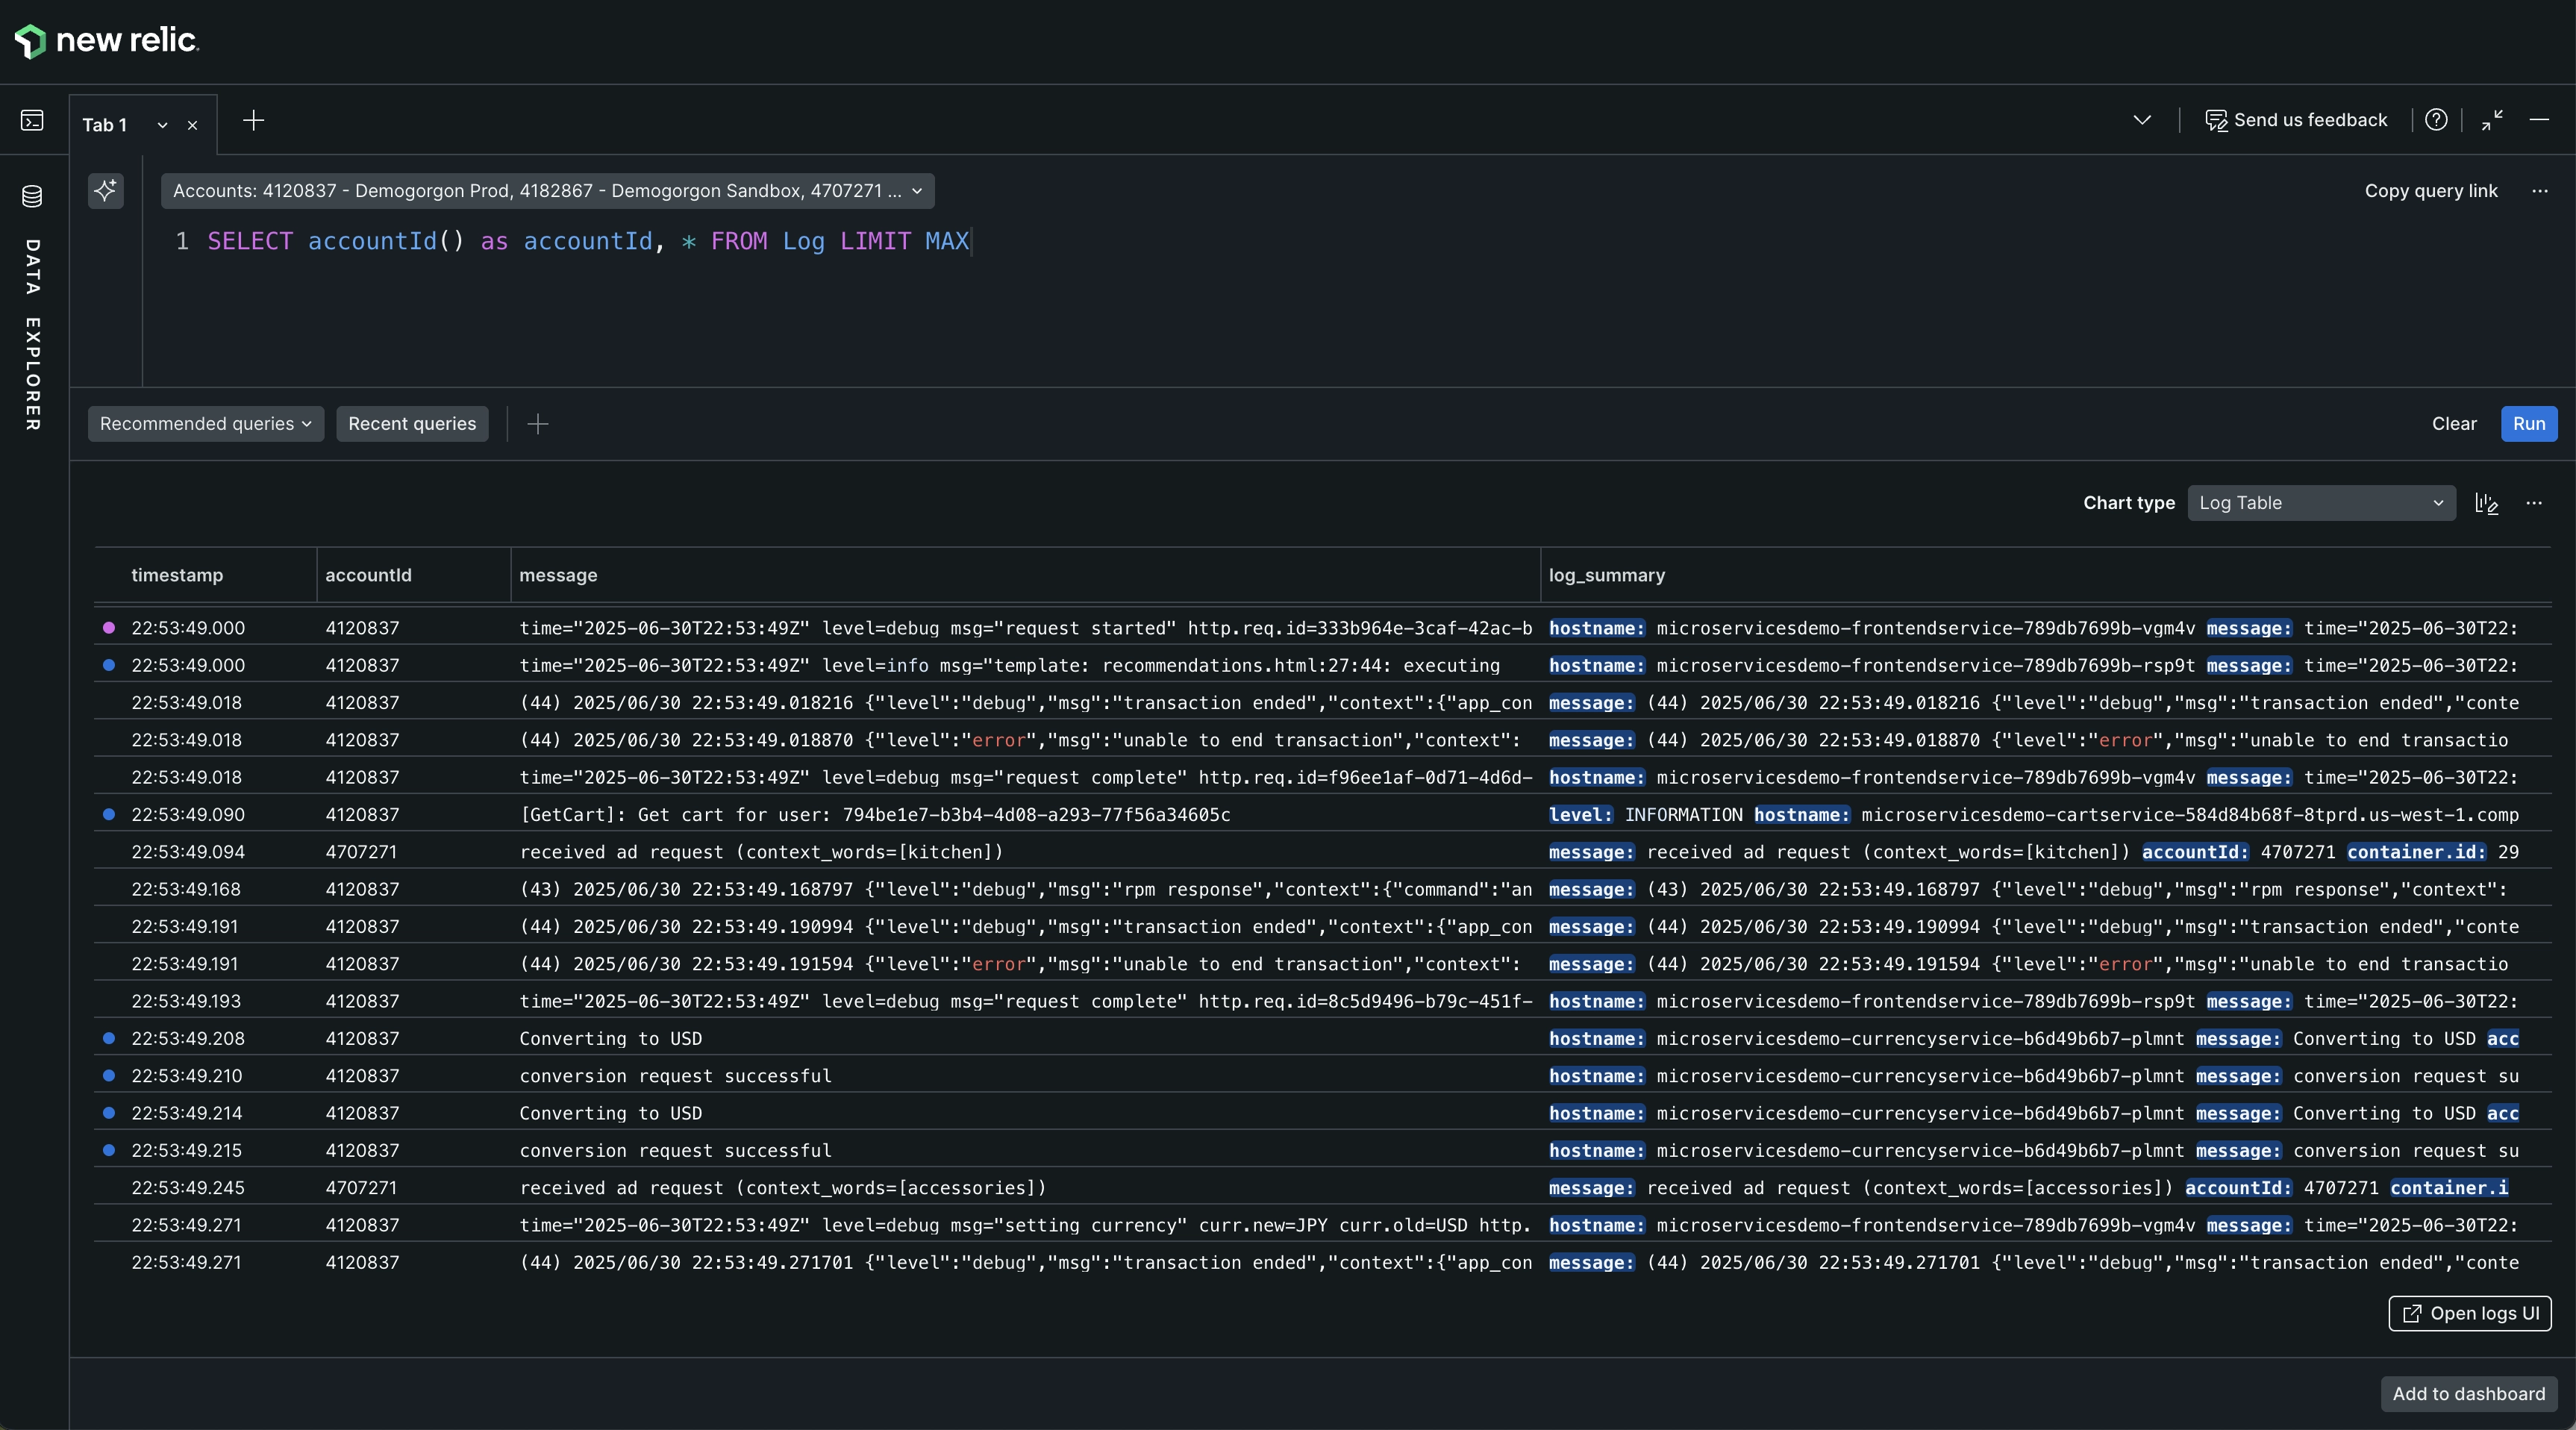Select the Recent queries tab
2576x1430 pixels.
[x=411, y=424]
